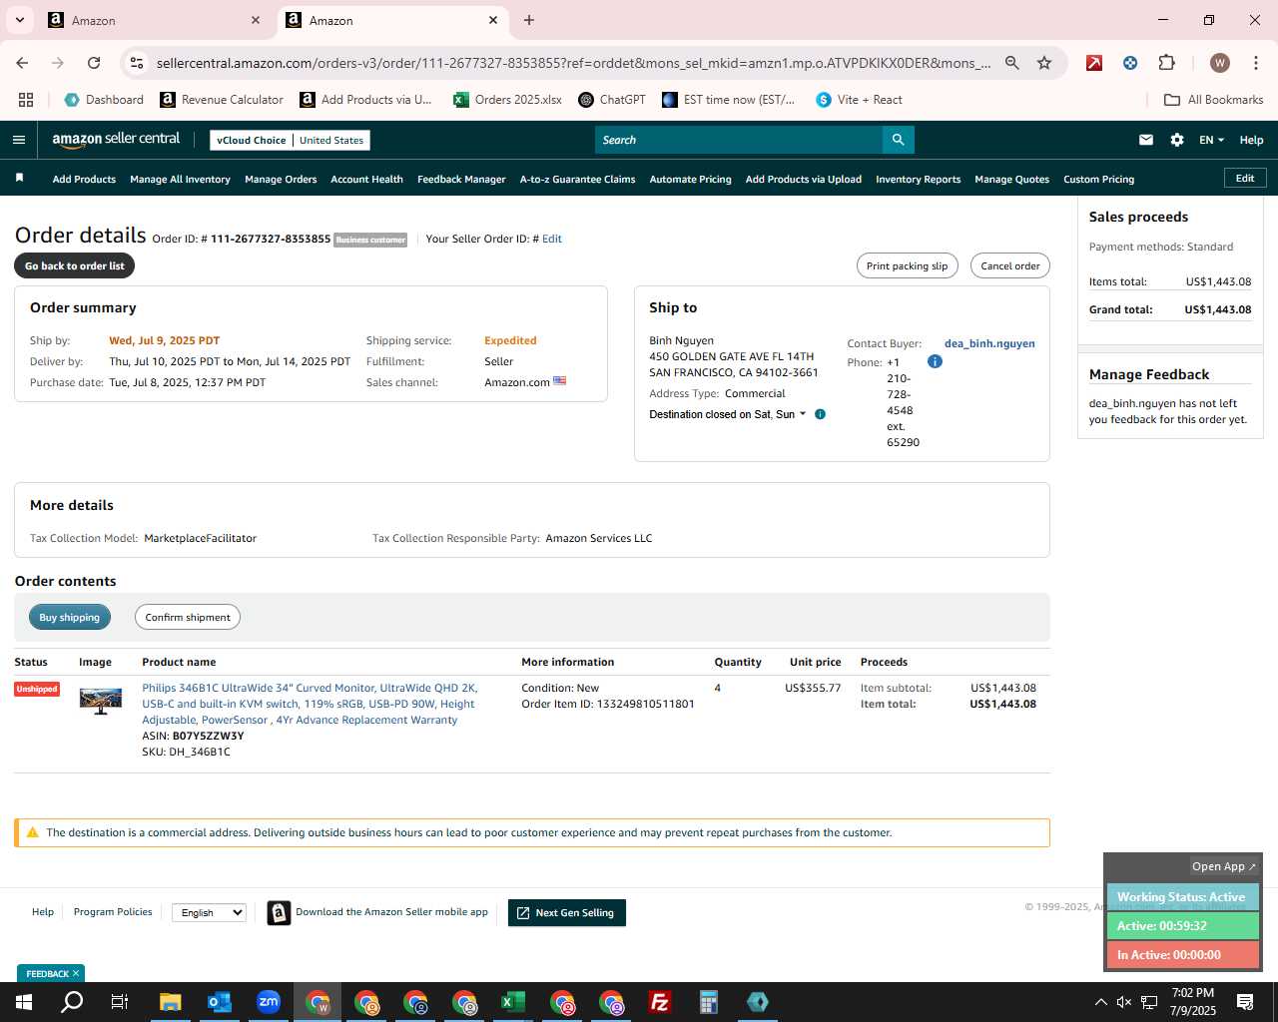Image resolution: width=1278 pixels, height=1022 pixels.
Task: Click the info icon beside Destination closed
Action: point(820,414)
